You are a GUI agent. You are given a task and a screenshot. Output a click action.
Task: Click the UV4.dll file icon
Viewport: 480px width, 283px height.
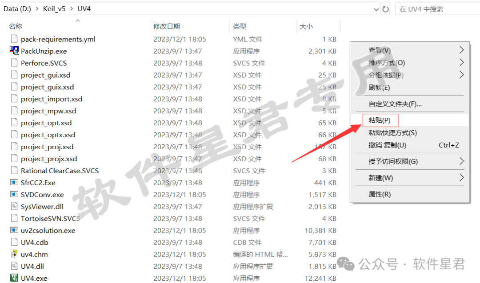(x=14, y=266)
